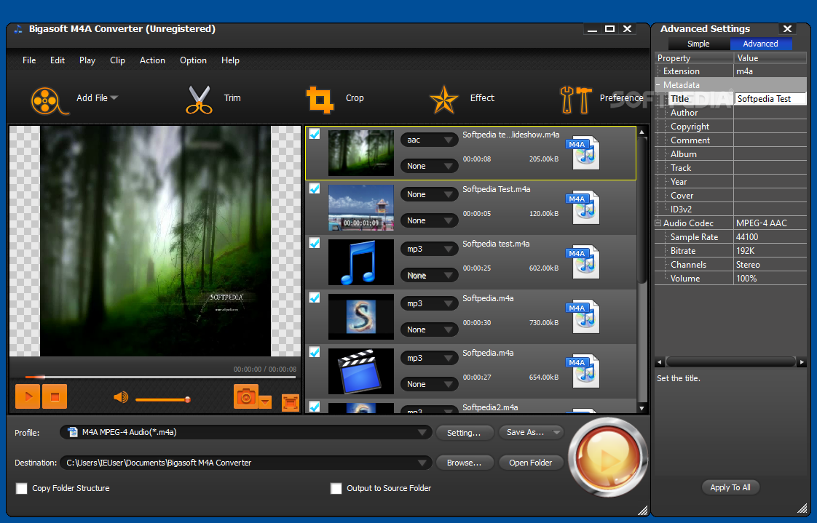Click the Open Folder button
The image size is (817, 523).
530,463
